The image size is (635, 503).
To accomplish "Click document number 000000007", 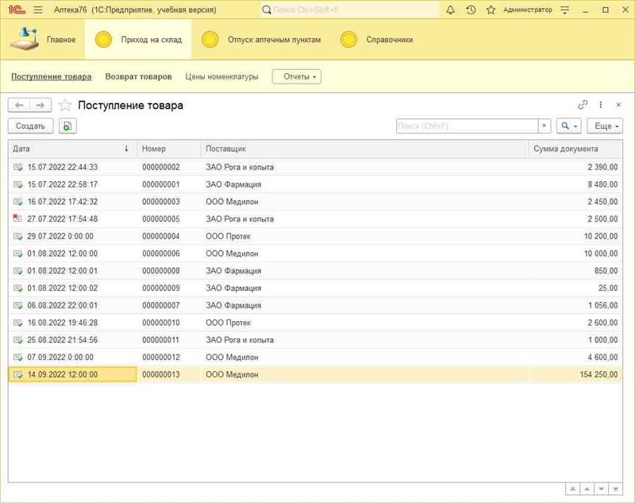I will [161, 306].
